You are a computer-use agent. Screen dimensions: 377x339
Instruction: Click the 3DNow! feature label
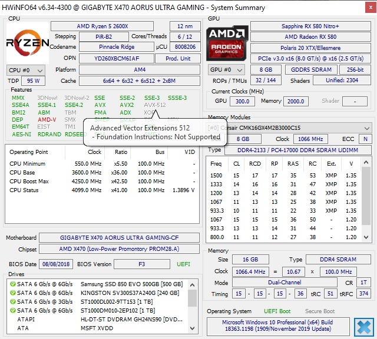coord(47,98)
